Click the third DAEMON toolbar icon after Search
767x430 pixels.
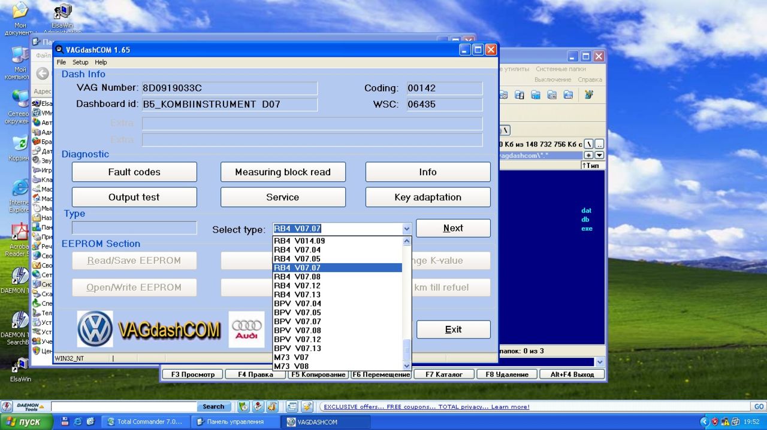(271, 407)
